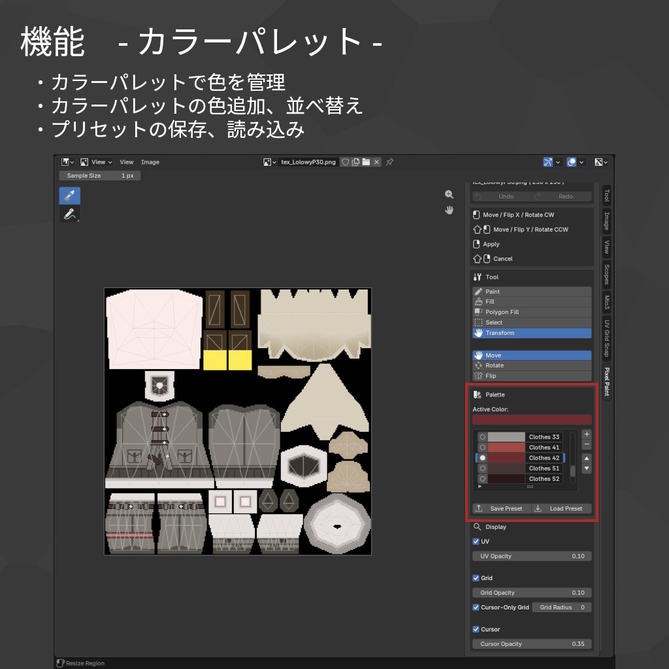Select the Clothes 41 radio circle
The image size is (669, 669).
tap(483, 448)
